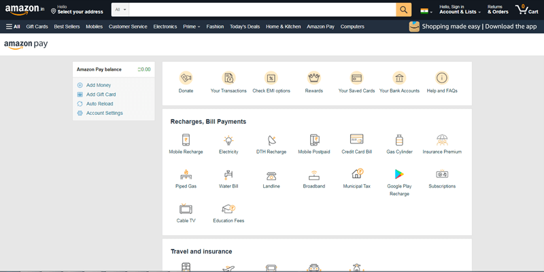
Task: Open Your Bank Accounts icon
Action: (399, 78)
